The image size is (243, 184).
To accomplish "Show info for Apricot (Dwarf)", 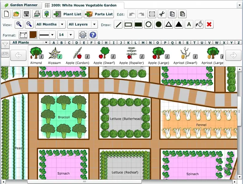I will tap(195, 57).
